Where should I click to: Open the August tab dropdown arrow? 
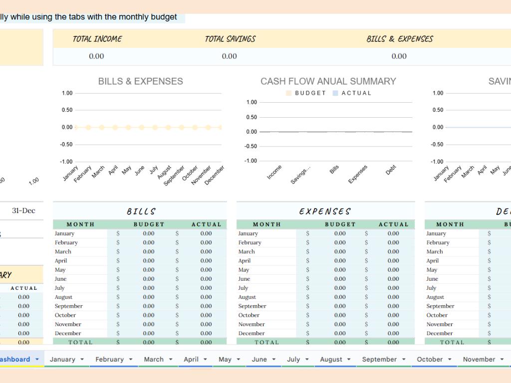point(349,359)
